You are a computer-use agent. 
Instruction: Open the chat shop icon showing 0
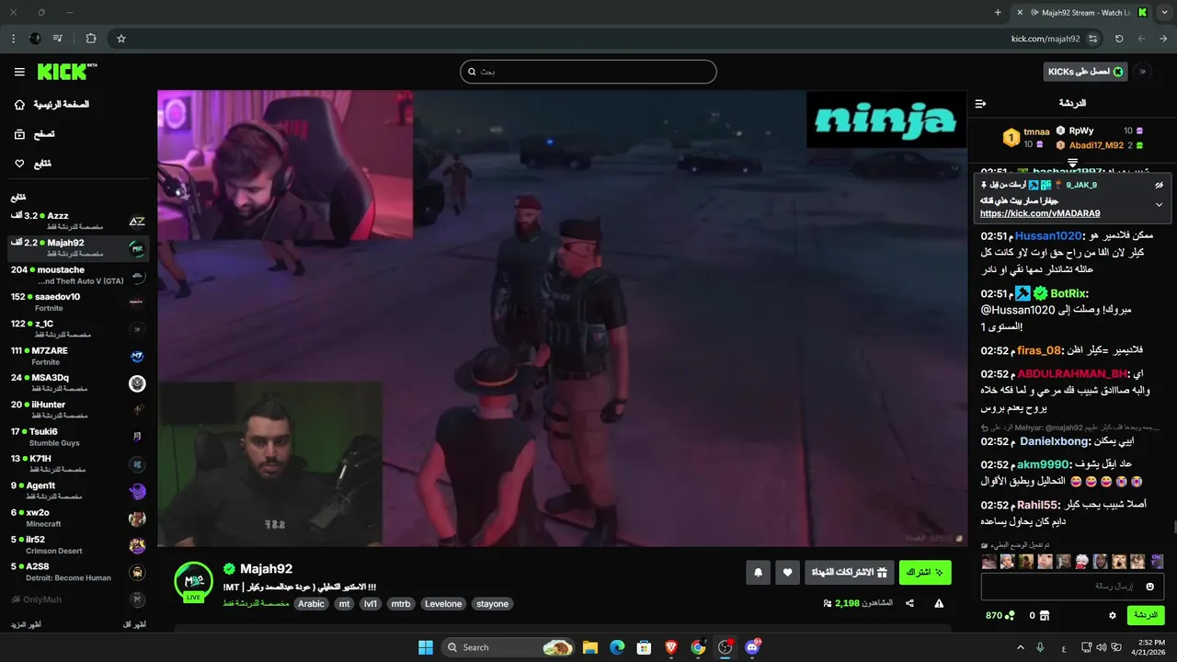pos(1038,615)
